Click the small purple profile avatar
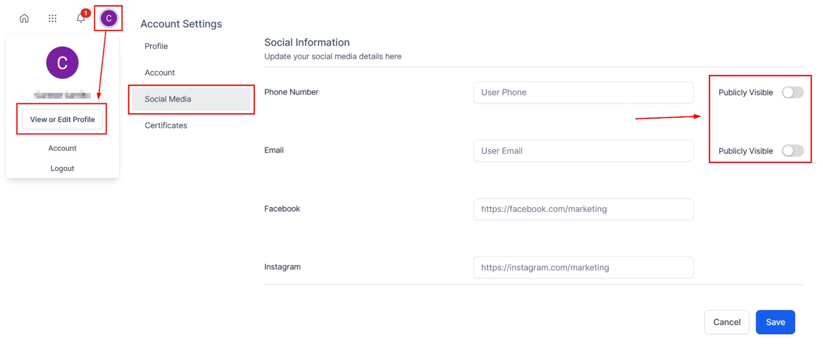The image size is (823, 346). pyautogui.click(x=108, y=18)
